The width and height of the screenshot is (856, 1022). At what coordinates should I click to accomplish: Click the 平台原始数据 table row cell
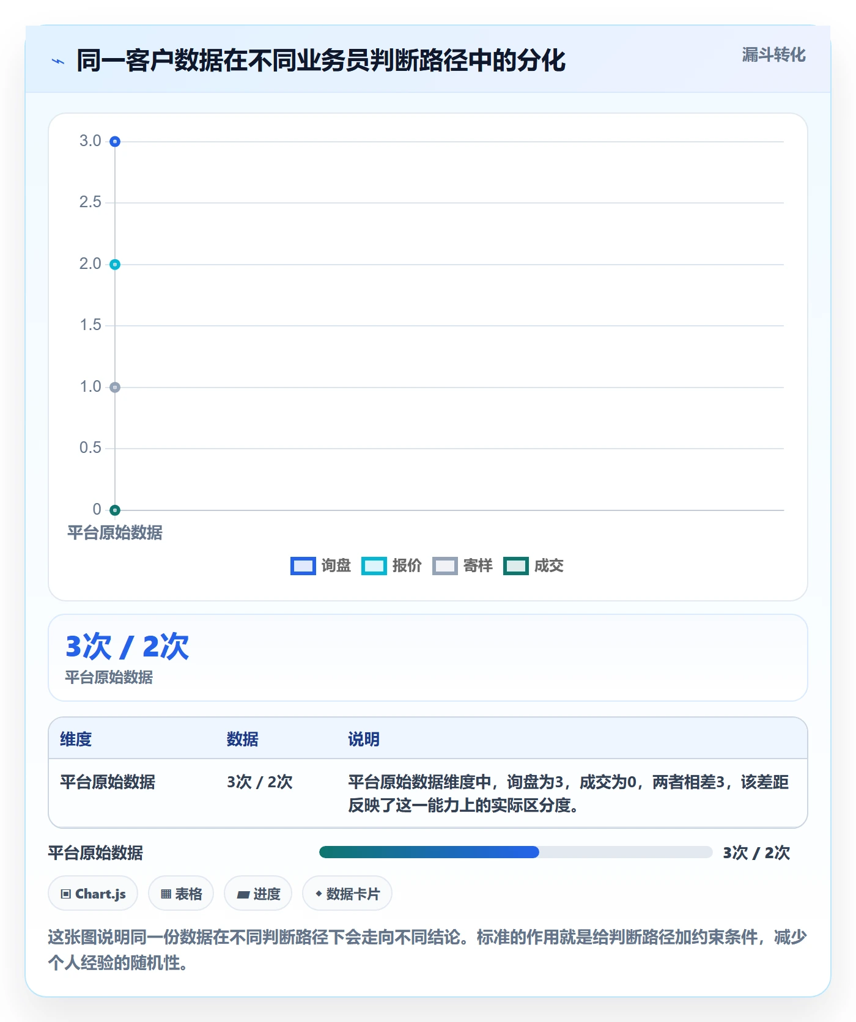point(108,782)
